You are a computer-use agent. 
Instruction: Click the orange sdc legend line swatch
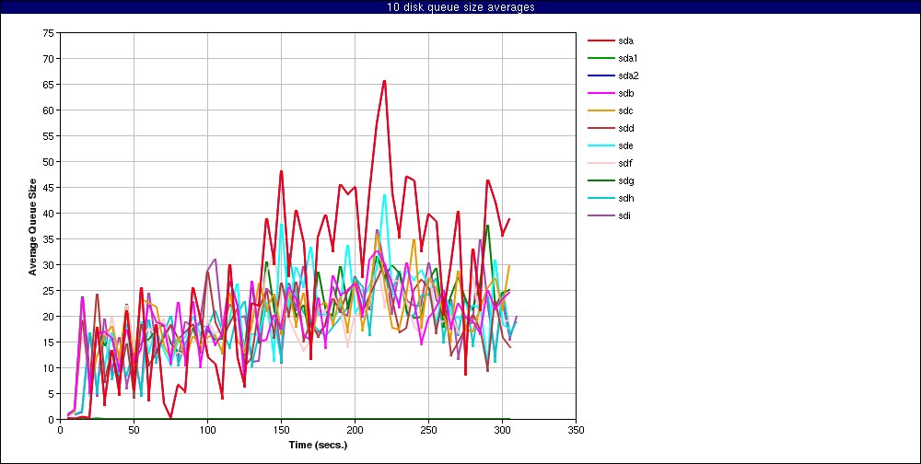click(x=600, y=110)
